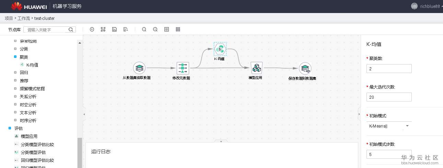
Task: Select the 模型应用 node icon on canvas
Action: click(x=256, y=68)
